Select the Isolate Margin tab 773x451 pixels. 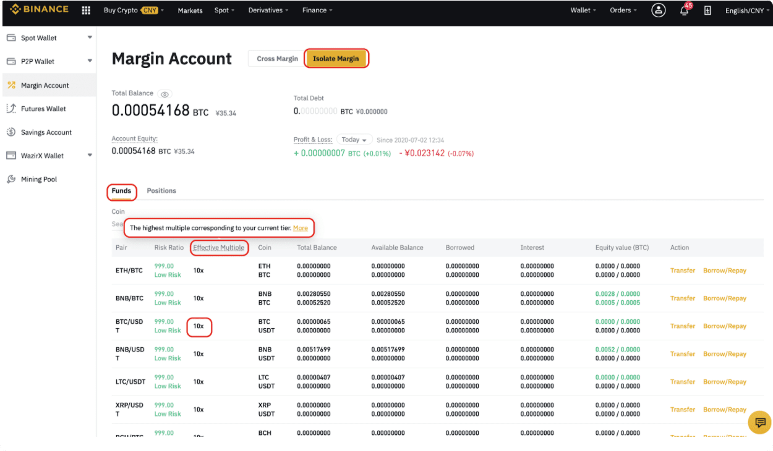336,59
